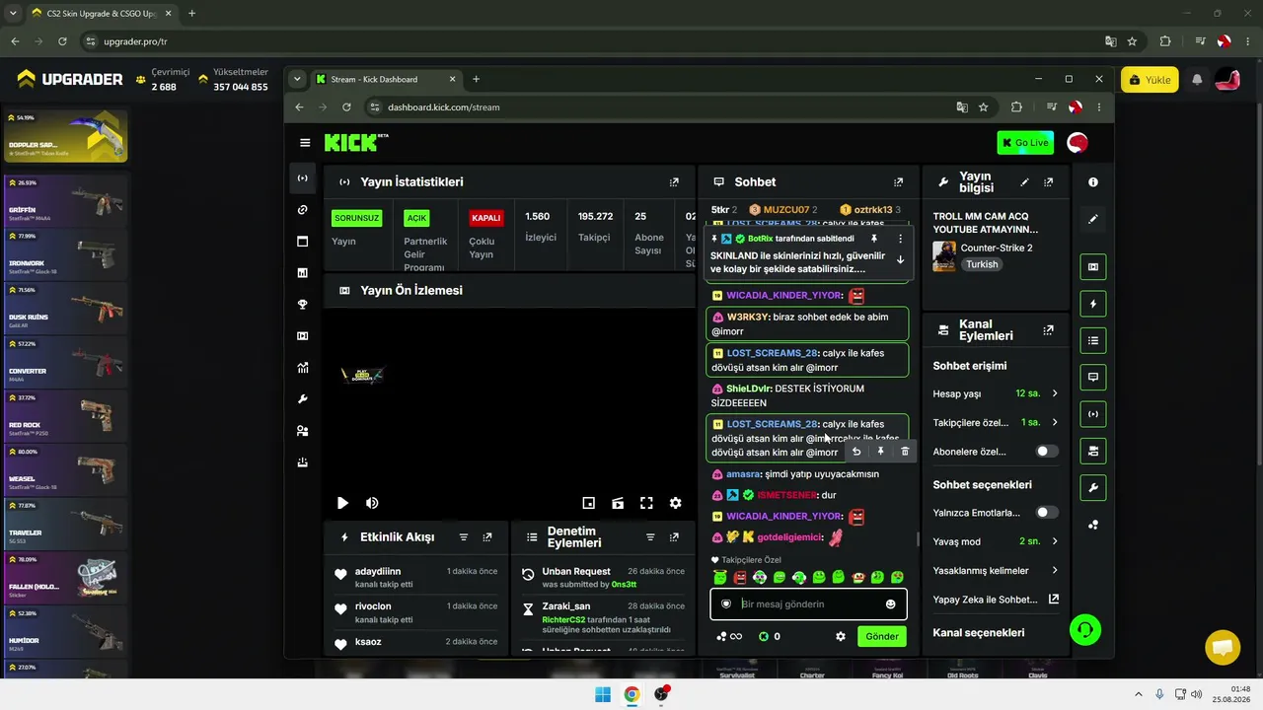
Task: Reply to the LOST_SCREAMS_28 message
Action: pos(856,452)
